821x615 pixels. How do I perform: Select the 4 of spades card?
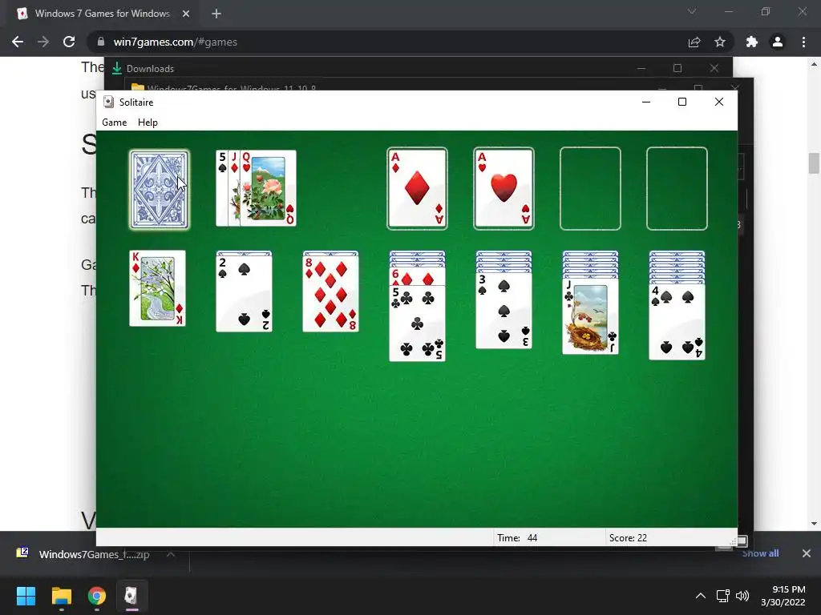click(677, 322)
